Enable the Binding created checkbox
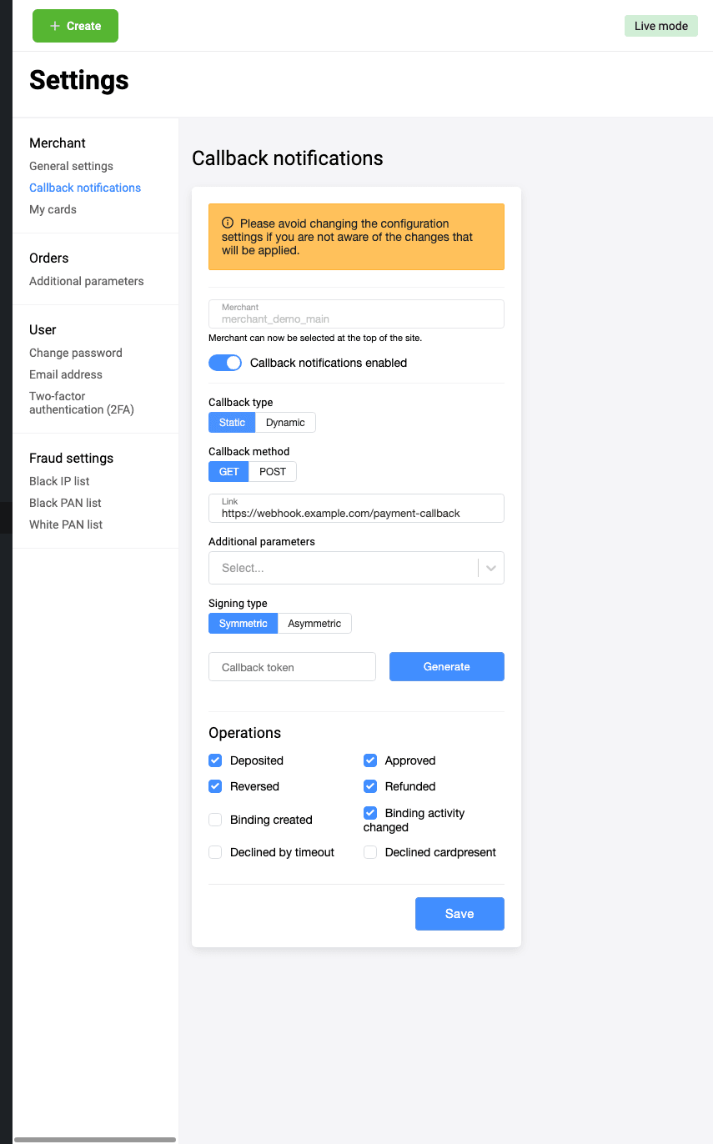This screenshot has height=1144, width=713. pos(215,820)
